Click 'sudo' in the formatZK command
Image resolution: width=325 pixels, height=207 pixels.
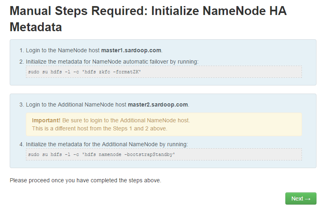click(x=33, y=72)
